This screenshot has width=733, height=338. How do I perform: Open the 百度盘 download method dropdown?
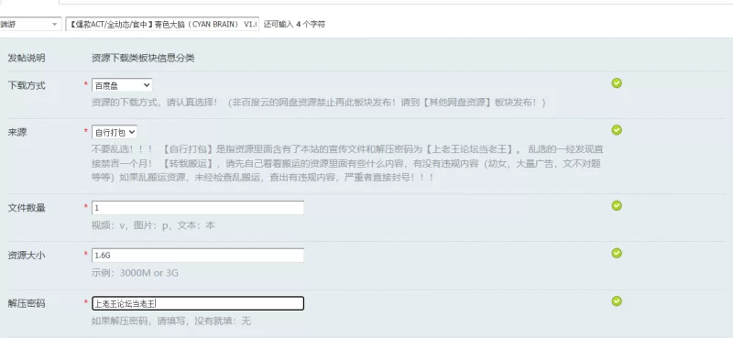[x=122, y=85]
